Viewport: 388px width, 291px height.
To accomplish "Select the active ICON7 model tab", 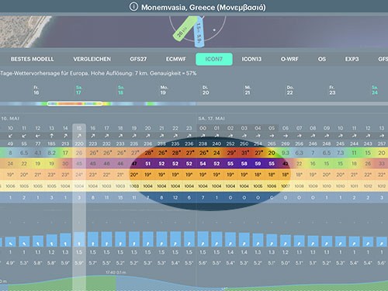I will point(214,59).
